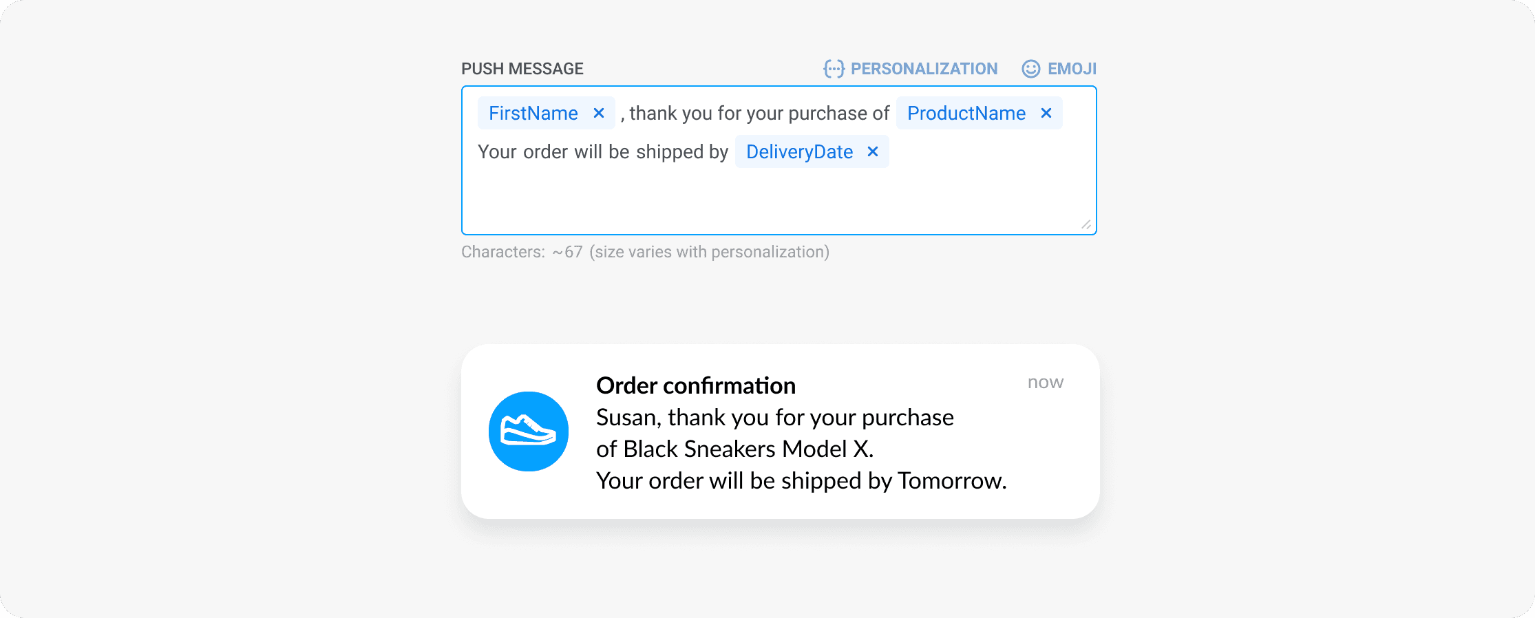Open the EMOJI picker smiley icon
The height and width of the screenshot is (618, 1535).
(1030, 68)
